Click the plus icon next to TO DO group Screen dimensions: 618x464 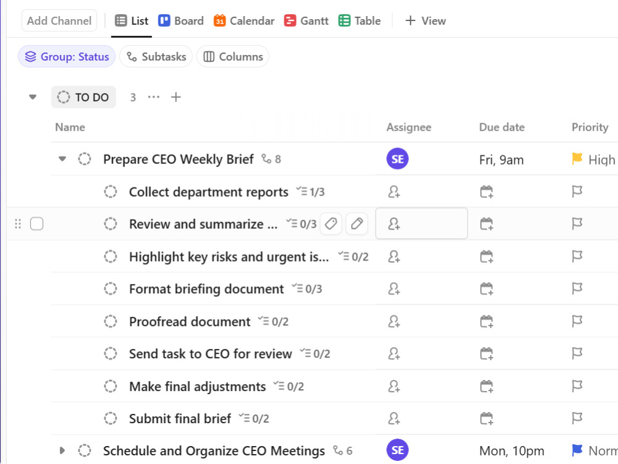pyautogui.click(x=176, y=97)
